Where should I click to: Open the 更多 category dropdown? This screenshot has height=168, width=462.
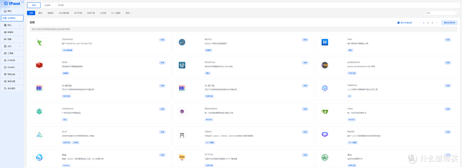coord(129,13)
